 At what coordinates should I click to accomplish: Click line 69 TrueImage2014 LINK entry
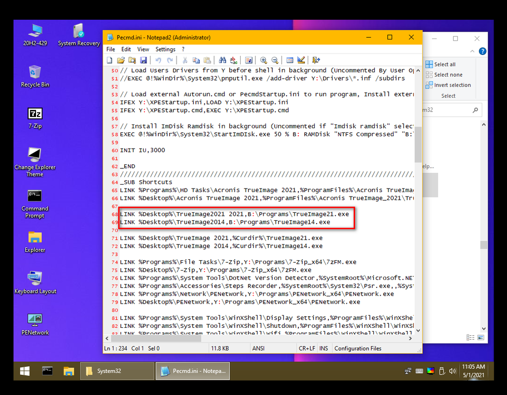click(225, 222)
